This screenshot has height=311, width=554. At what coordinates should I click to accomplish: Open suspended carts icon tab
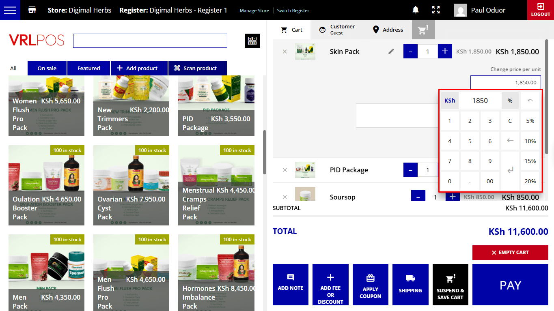click(423, 30)
